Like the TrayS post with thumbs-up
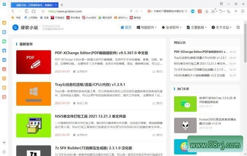The width and height of the screenshot is (247, 156). coord(157,103)
